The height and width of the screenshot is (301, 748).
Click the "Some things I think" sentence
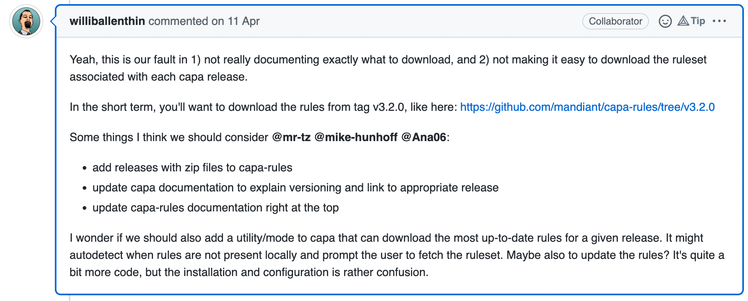(169, 137)
